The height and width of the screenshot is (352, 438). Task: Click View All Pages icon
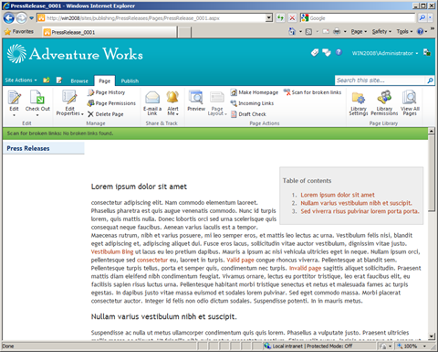pyautogui.click(x=410, y=98)
